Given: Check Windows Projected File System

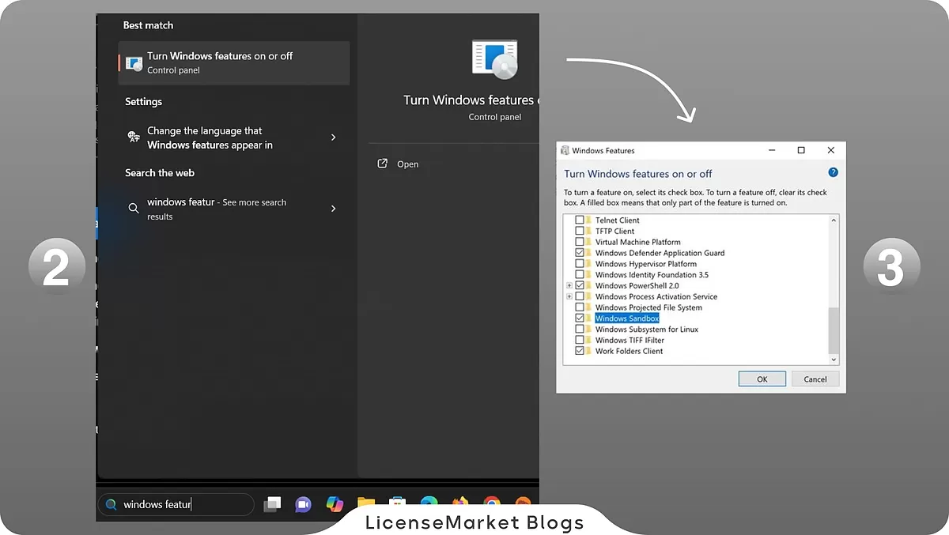Looking at the screenshot, I should point(580,307).
